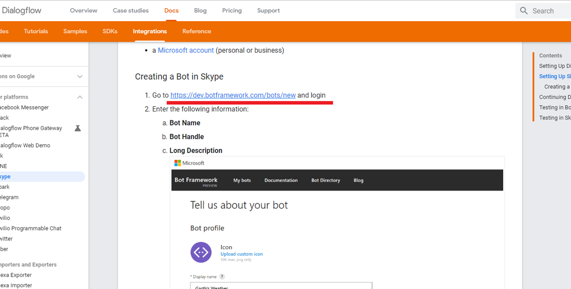
Task: Select Dialogflow Web Demo in sidebar
Action: 25,146
